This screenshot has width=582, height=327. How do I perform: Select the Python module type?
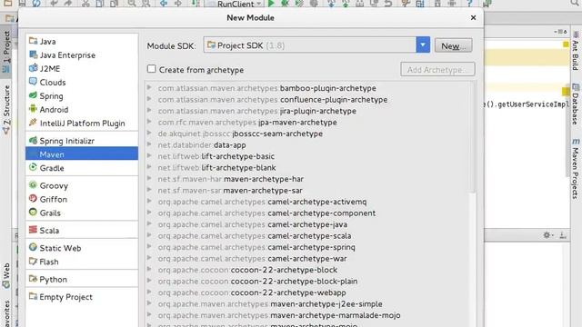pyautogui.click(x=82, y=280)
